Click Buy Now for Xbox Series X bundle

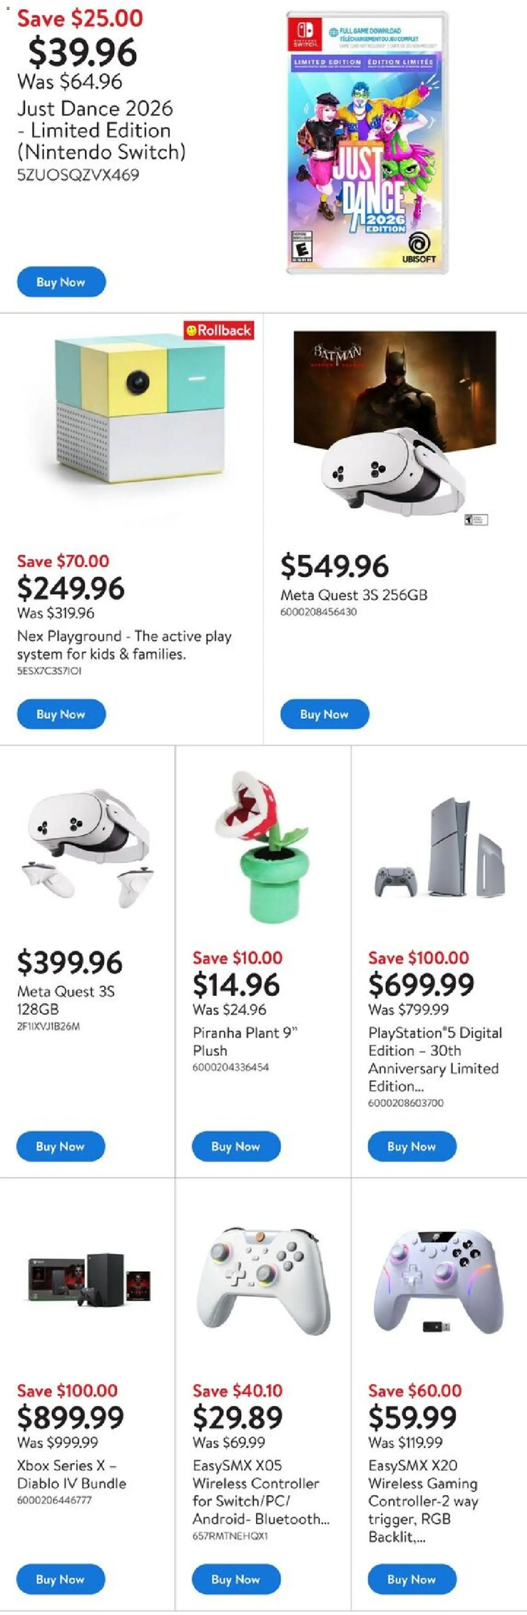[x=61, y=1580]
